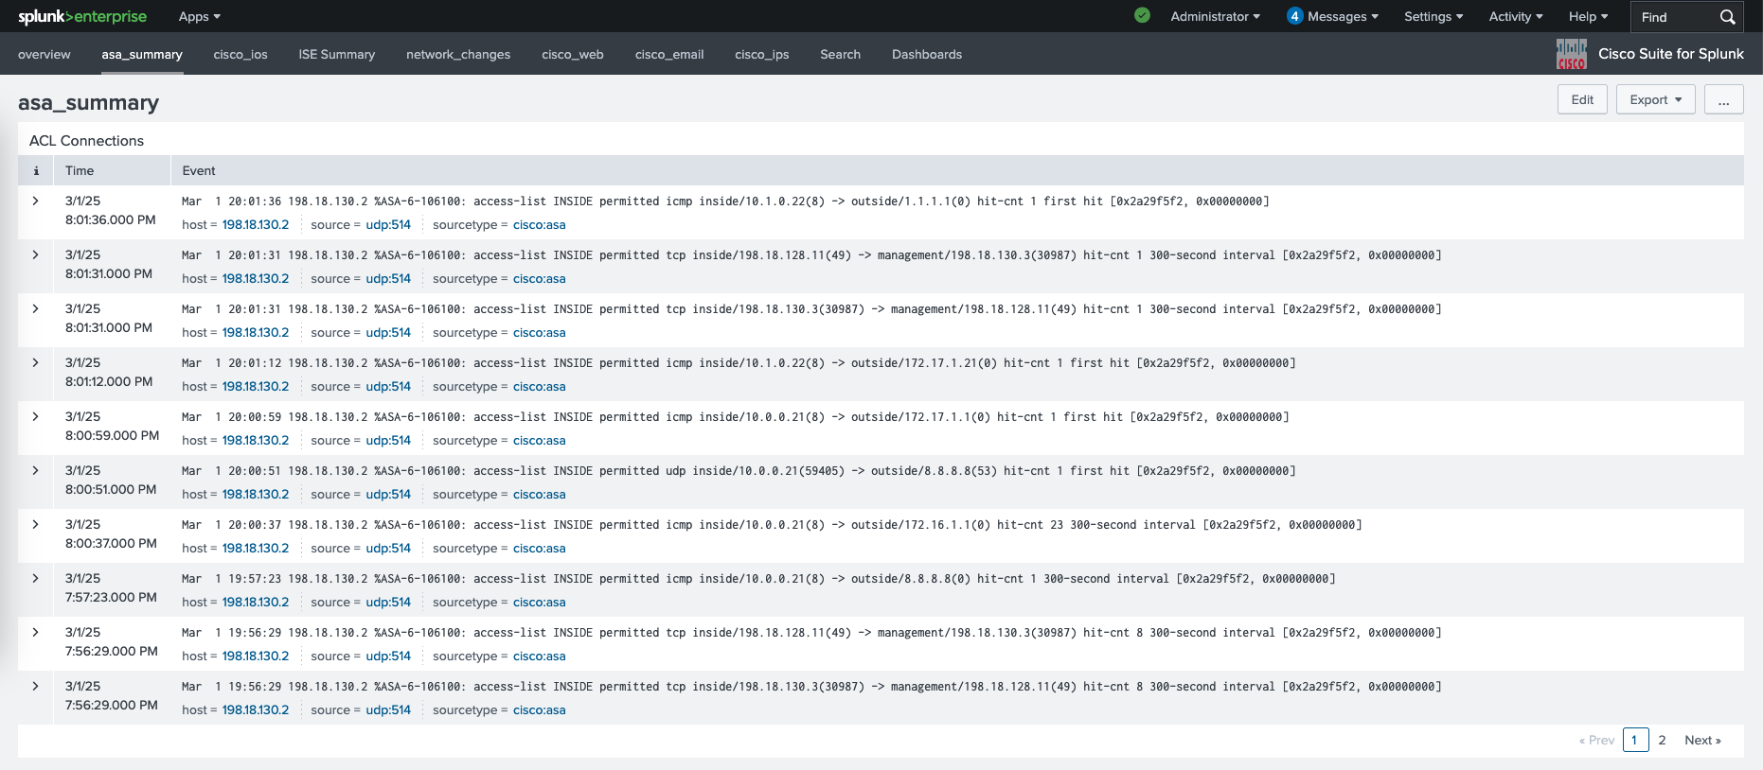Open the Export dropdown
The image size is (1763, 770).
[1655, 100]
